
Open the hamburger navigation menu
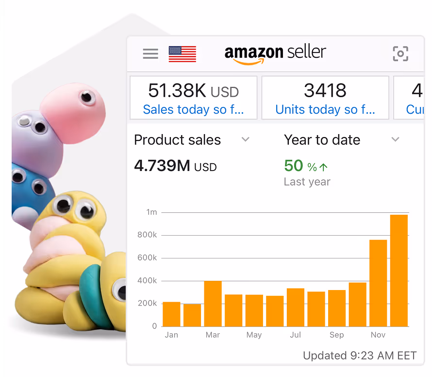(x=150, y=53)
